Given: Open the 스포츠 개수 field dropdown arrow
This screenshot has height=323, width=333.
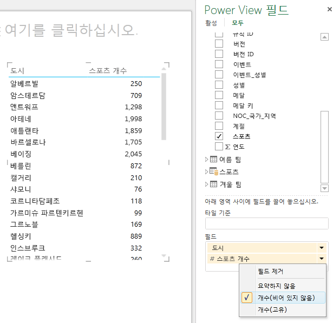Looking at the screenshot, I should pyautogui.click(x=322, y=258).
